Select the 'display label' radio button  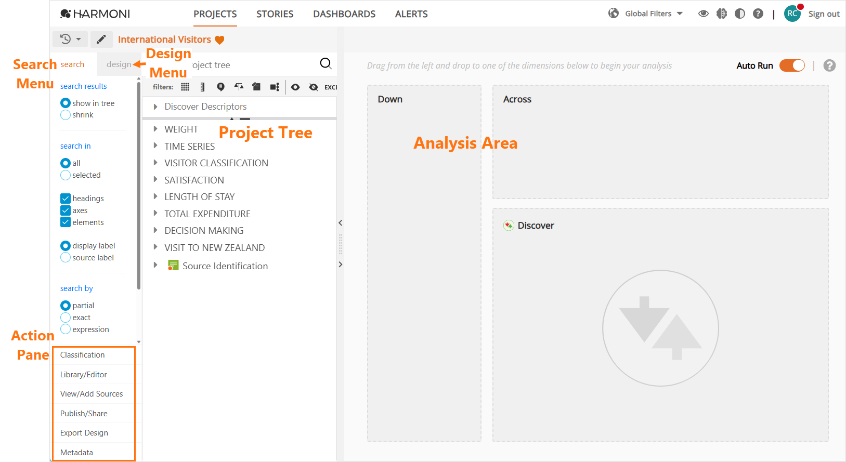[x=66, y=246]
